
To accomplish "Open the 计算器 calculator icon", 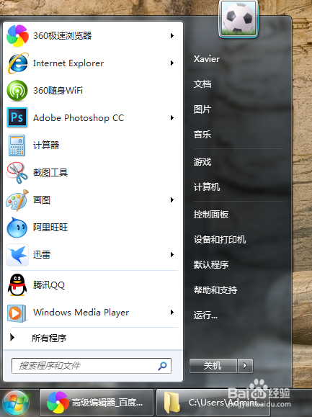I will 17,145.
